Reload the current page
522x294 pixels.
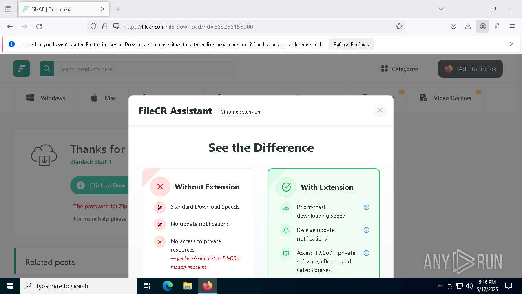point(39,27)
